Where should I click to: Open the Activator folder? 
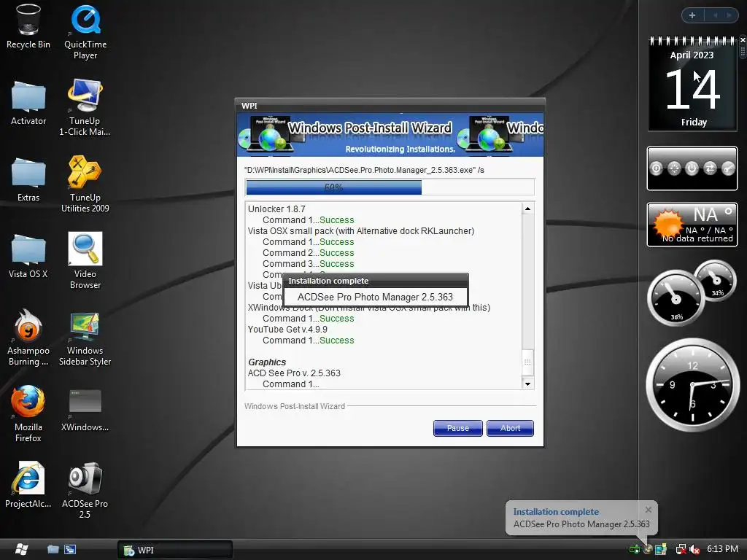coord(28,103)
